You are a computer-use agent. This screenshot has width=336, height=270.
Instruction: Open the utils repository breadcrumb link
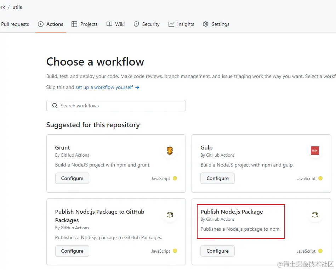coord(17,7)
